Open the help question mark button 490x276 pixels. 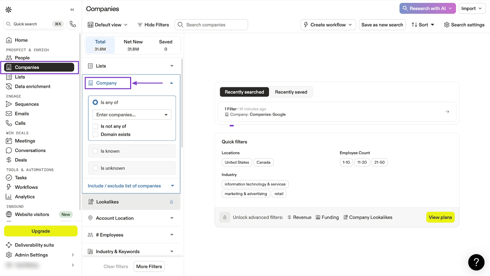click(476, 262)
